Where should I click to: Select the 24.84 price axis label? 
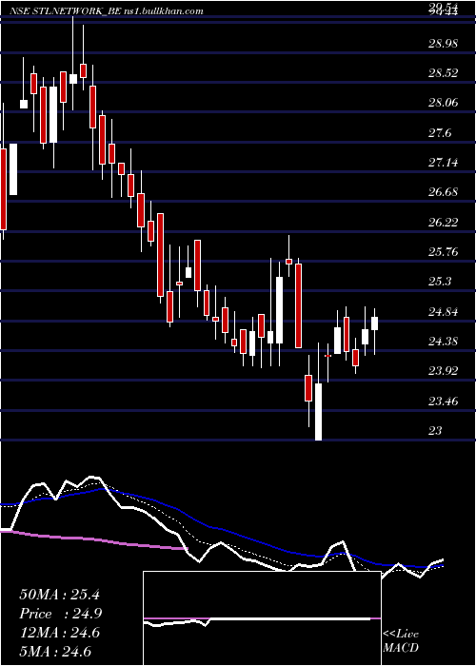444,313
